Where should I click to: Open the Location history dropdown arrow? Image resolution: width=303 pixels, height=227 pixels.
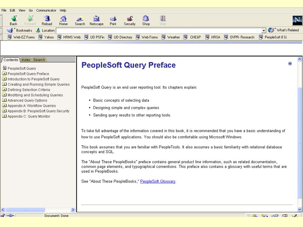coord(264,31)
